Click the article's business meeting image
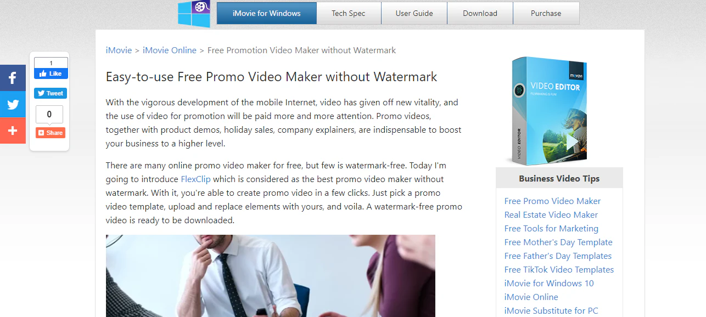This screenshot has height=317, width=706. coord(271,276)
